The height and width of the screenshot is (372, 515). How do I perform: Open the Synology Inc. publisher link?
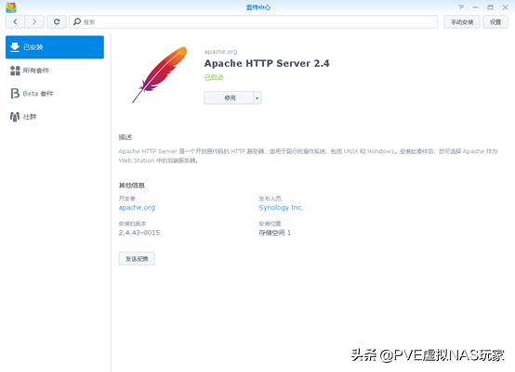[281, 208]
